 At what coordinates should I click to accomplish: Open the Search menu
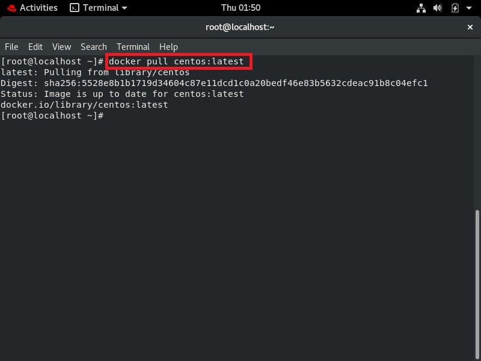tap(94, 47)
